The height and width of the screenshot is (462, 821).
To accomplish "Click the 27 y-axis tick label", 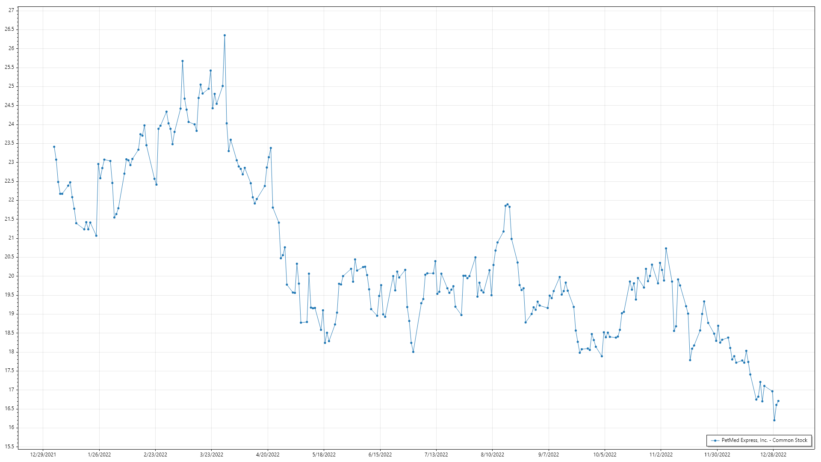I will (11, 10).
